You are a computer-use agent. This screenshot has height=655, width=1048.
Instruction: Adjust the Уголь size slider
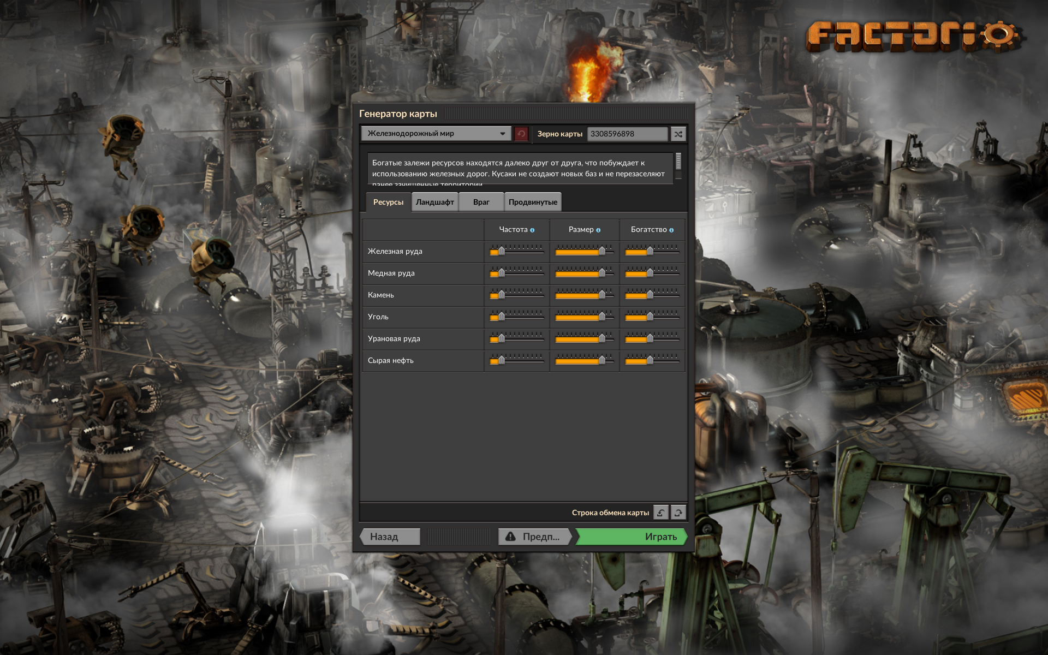click(585, 317)
